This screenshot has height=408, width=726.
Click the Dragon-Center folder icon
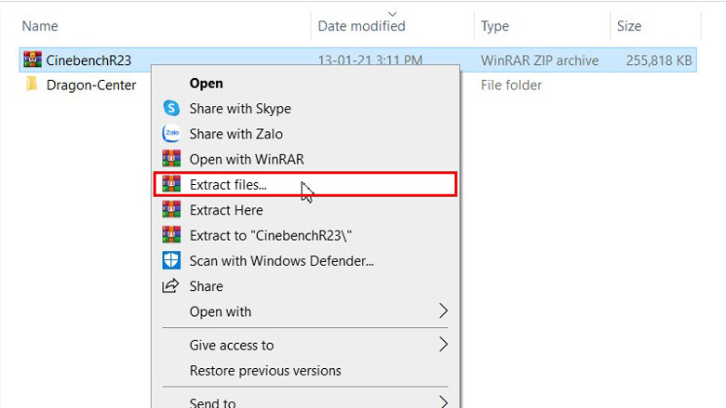pyautogui.click(x=33, y=86)
